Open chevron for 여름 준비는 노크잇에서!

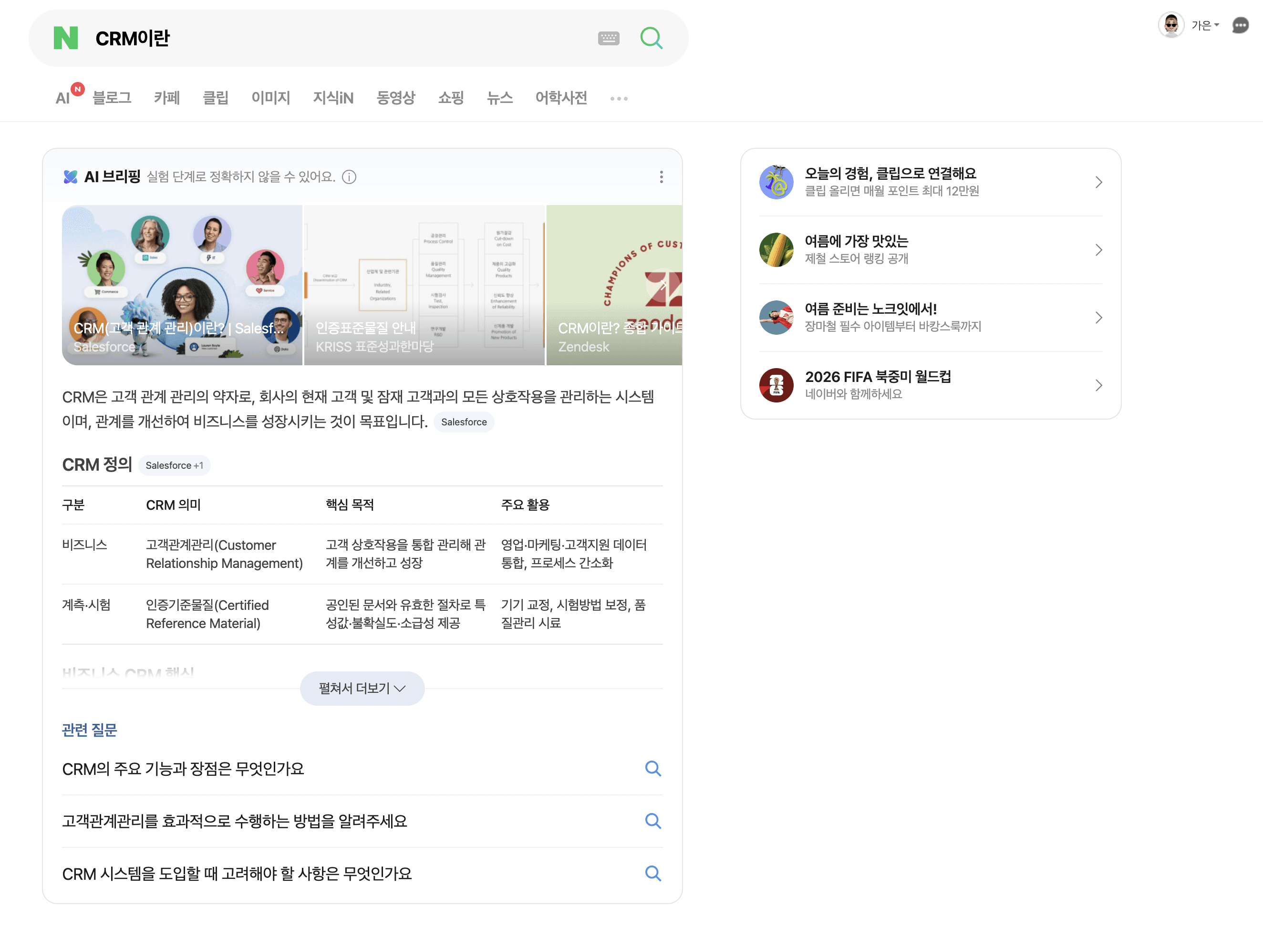click(1098, 318)
